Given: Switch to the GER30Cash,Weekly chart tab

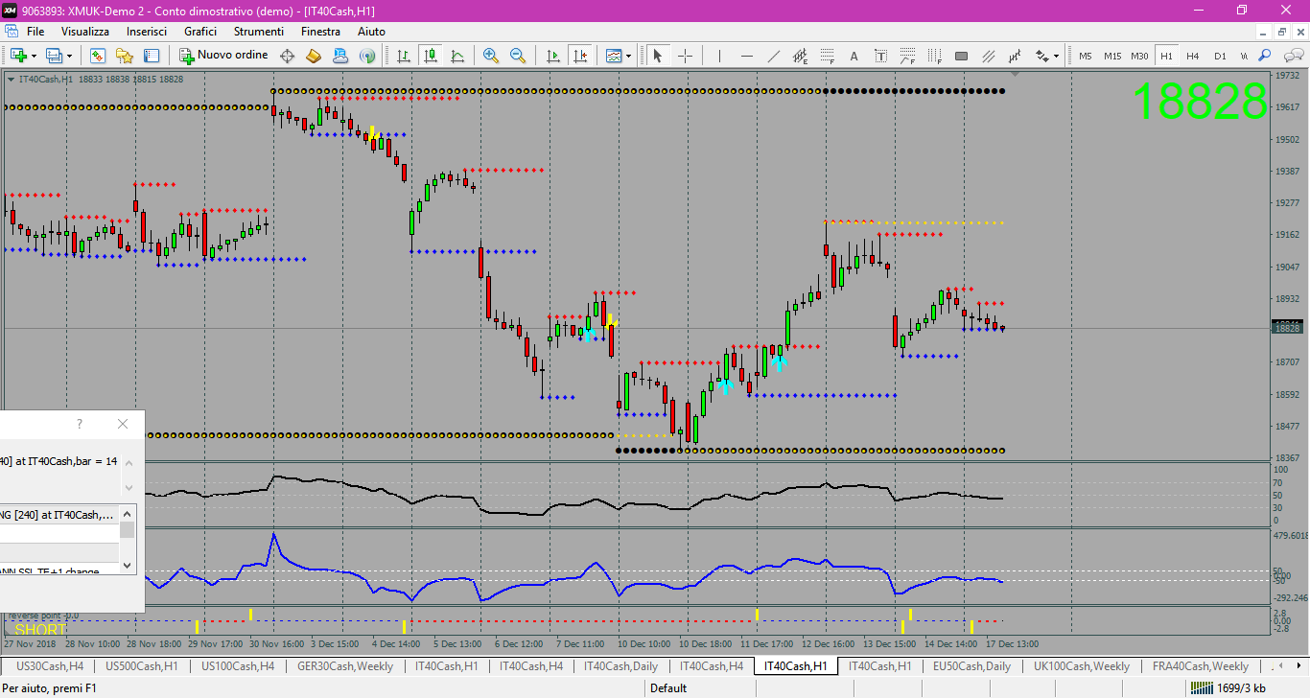Looking at the screenshot, I should coord(345,665).
